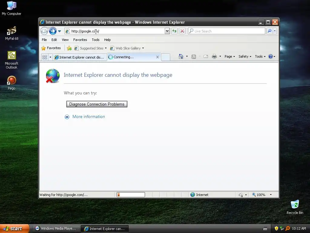Open the tab list dropdown arrow
The height and width of the screenshot is (233, 310).
pyautogui.click(x=50, y=57)
